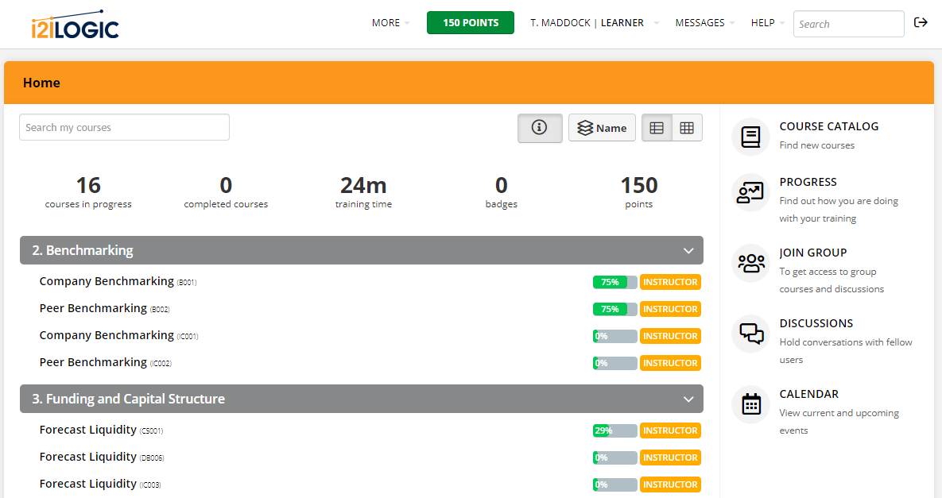The width and height of the screenshot is (942, 498).
Task: Open the T. Maddock Learner user menu
Action: tap(594, 23)
